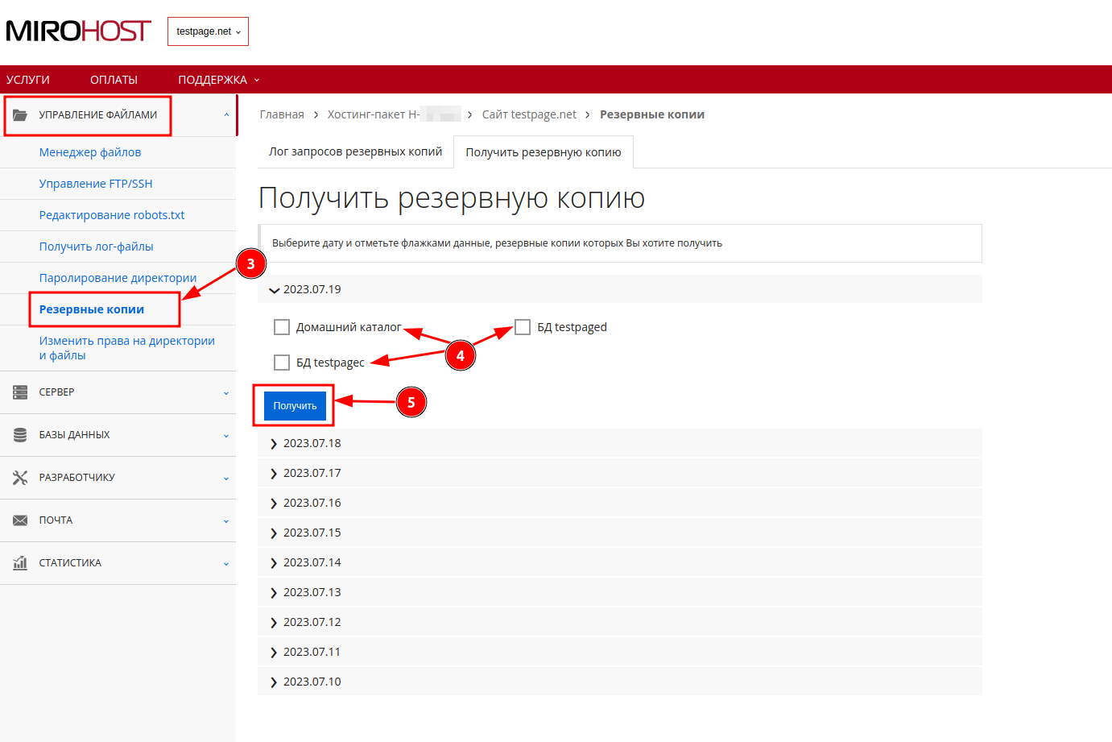
Task: Open Сайт testpage.net breadcrumb link
Action: click(529, 114)
